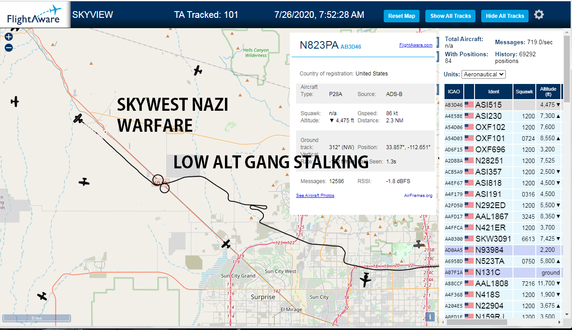The image size is (572, 330).
Task: Select aircraft icon just above Sun City label
Action: [x=366, y=280]
